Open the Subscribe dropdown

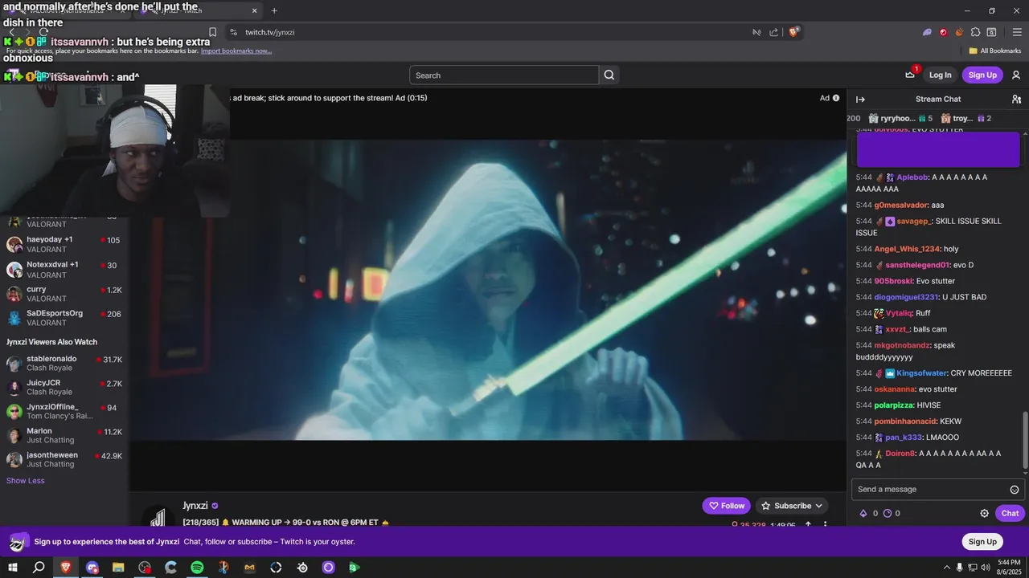coord(791,506)
